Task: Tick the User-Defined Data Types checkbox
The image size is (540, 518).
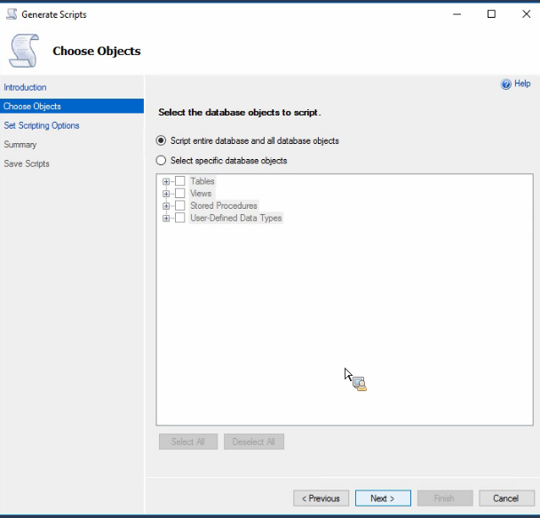Action: (x=179, y=218)
